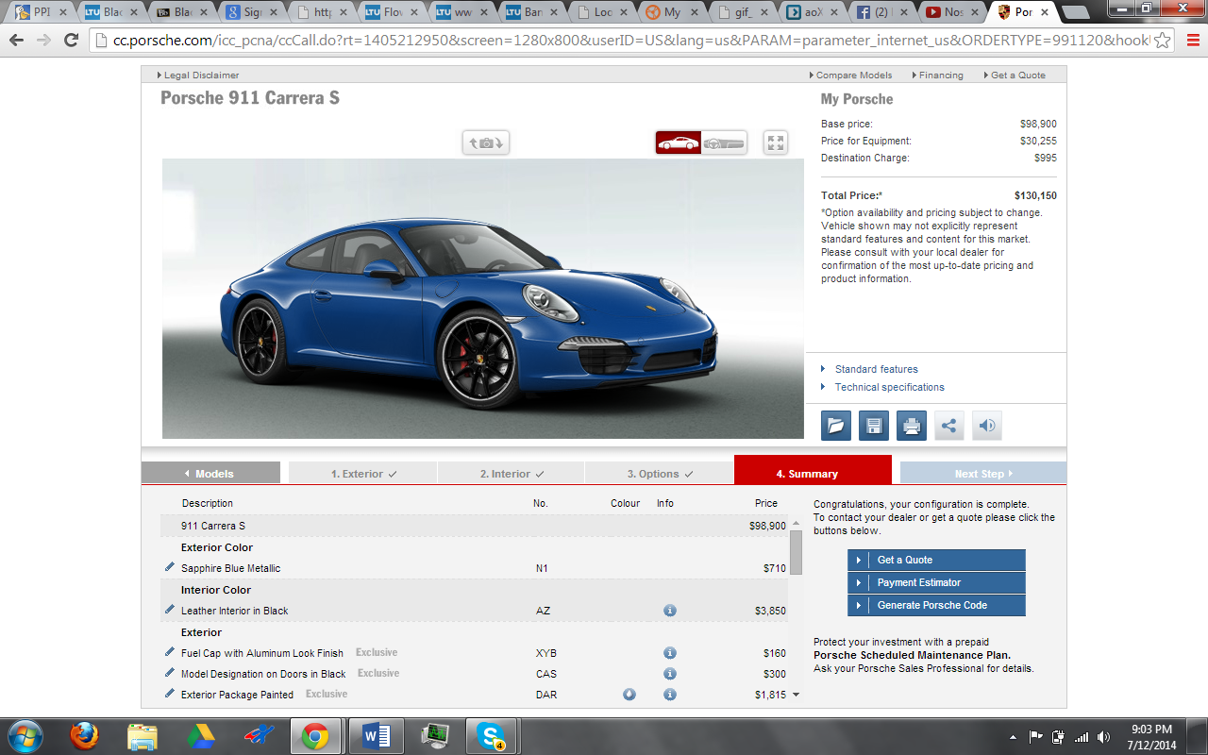Switch to exterior car view

679,143
